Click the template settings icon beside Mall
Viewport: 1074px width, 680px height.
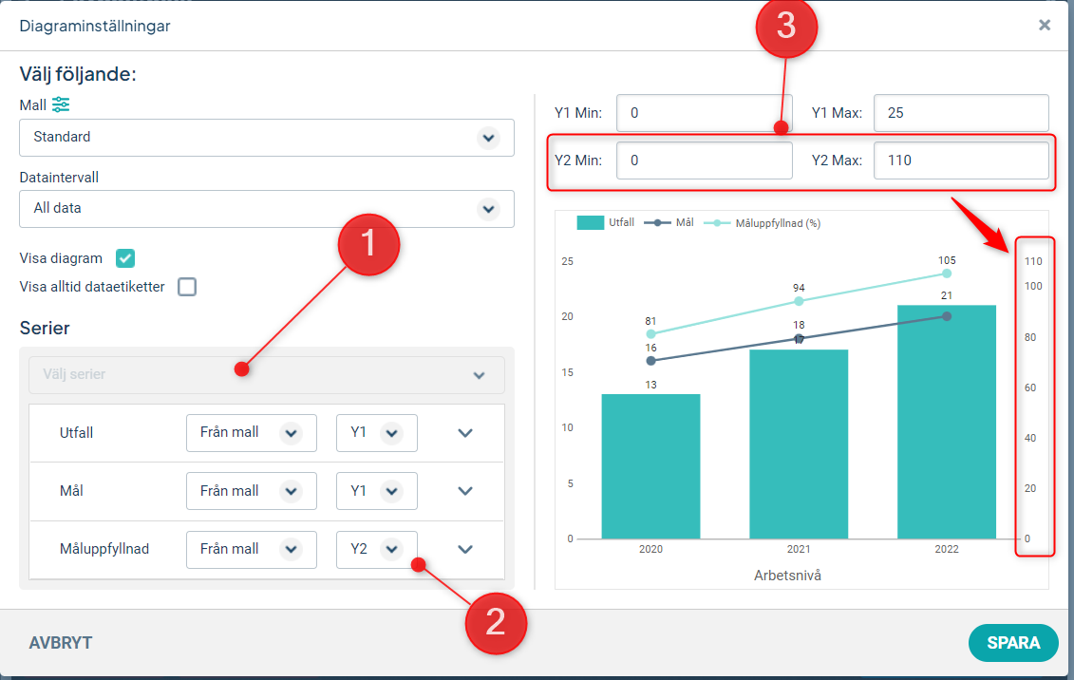(61, 104)
